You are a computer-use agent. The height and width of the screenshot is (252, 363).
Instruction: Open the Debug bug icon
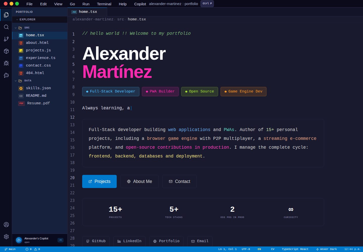pos(6,63)
